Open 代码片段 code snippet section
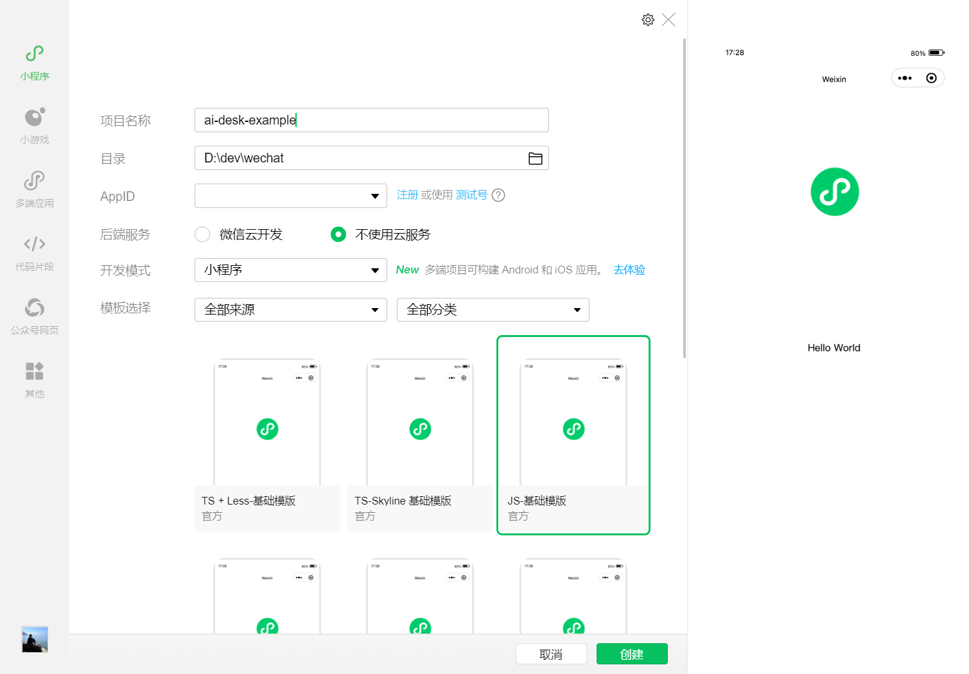 [x=35, y=254]
